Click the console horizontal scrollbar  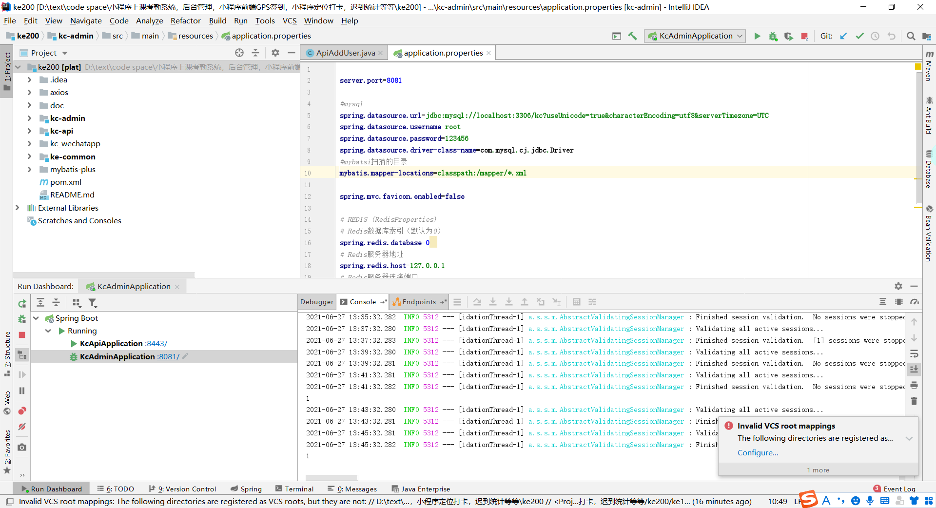point(331,477)
